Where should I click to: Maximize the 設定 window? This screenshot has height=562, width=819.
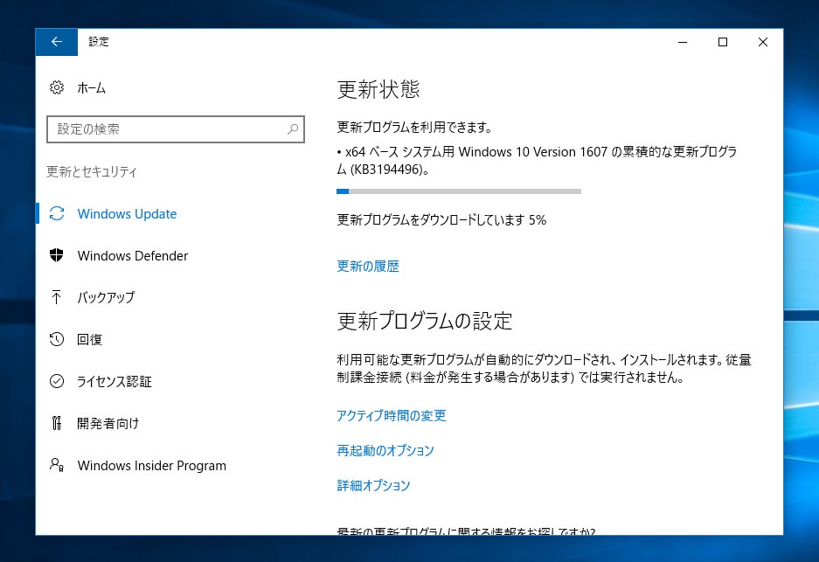(x=723, y=42)
